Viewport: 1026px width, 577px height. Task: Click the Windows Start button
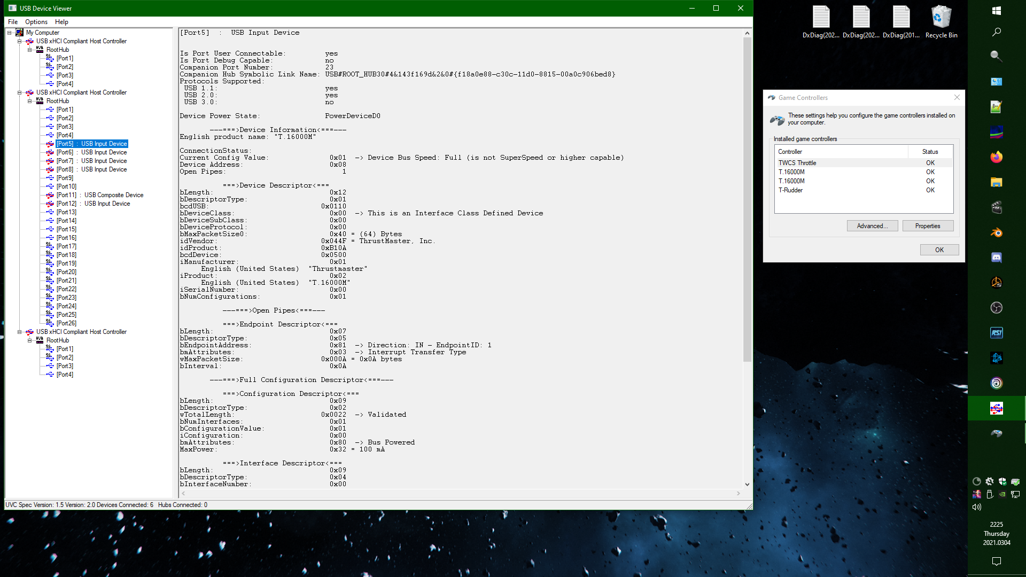click(996, 11)
